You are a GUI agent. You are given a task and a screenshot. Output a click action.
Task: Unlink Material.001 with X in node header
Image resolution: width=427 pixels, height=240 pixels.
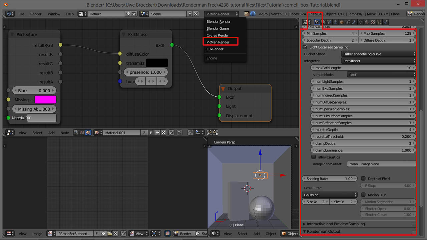[163, 133]
